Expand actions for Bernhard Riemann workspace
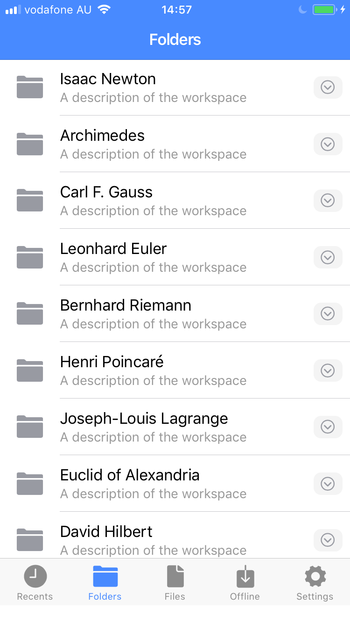Screen dimensions: 350x624 click(328, 313)
